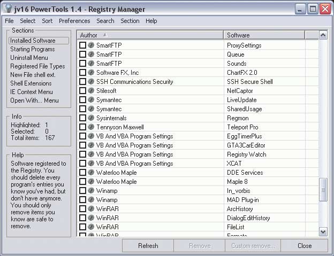Open Registered File Types section
Screen dimensions: 334x256
(x=37, y=66)
